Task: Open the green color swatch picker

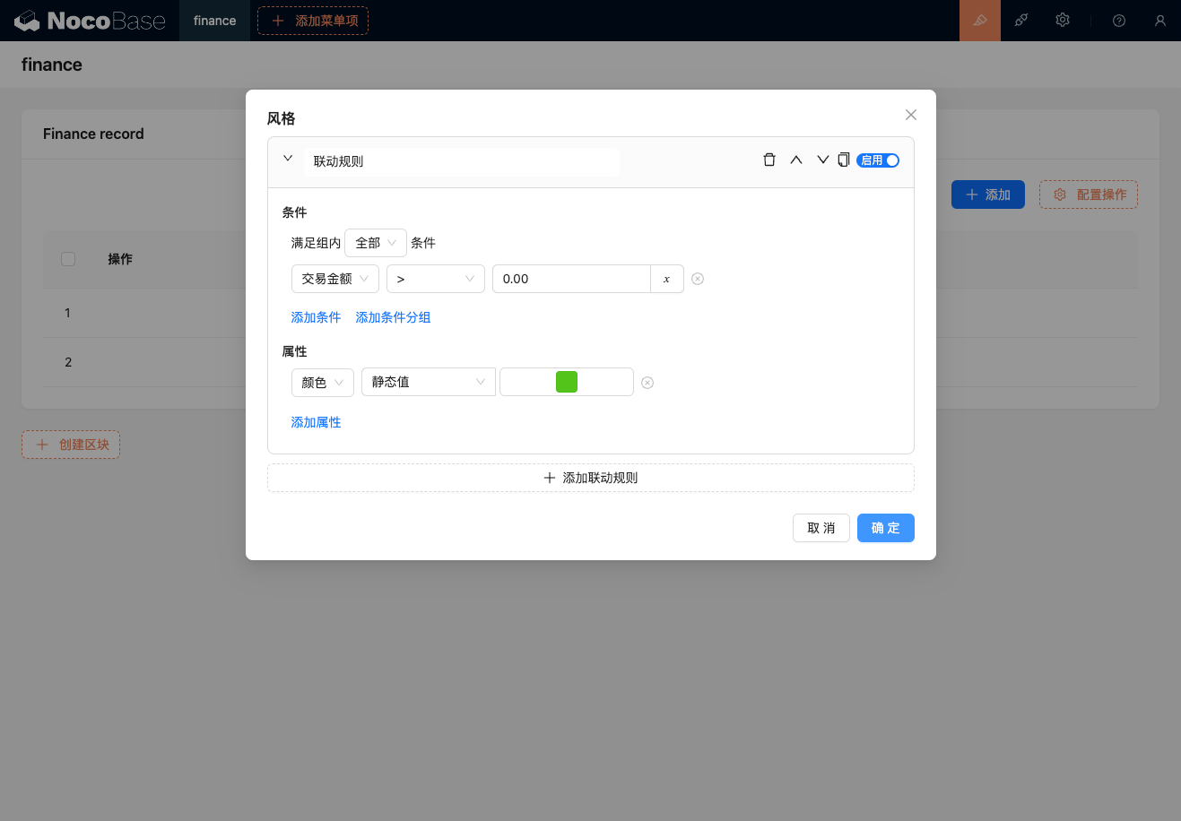Action: coord(567,383)
